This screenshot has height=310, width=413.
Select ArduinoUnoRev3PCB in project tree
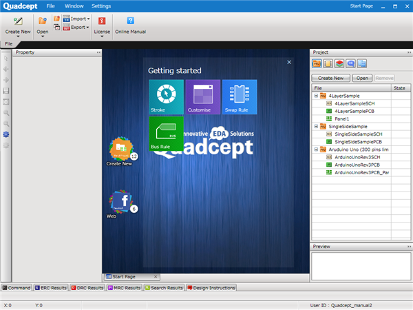coord(357,165)
